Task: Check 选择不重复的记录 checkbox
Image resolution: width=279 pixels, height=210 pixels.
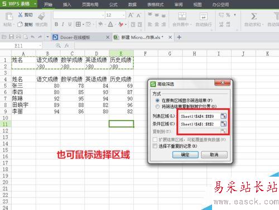Action: tap(155, 146)
